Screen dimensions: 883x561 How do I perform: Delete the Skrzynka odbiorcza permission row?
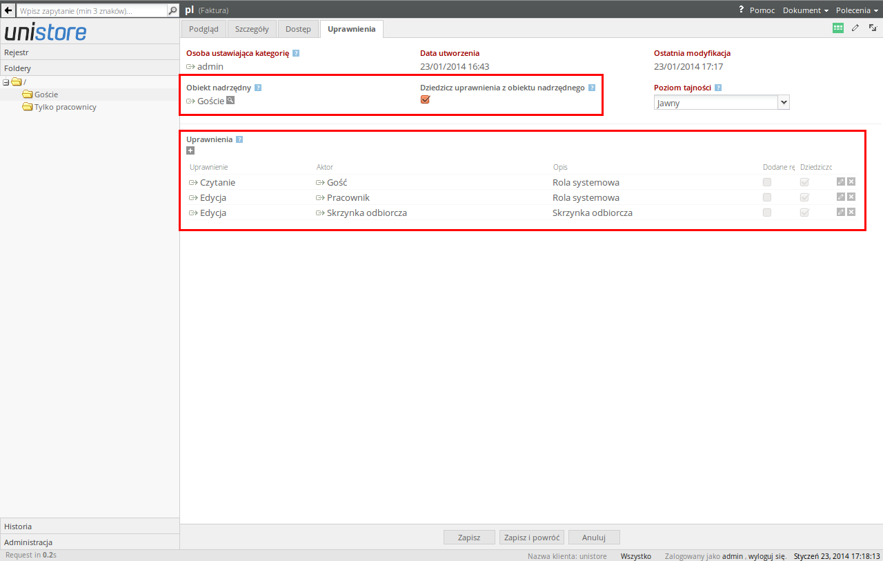[x=851, y=212]
